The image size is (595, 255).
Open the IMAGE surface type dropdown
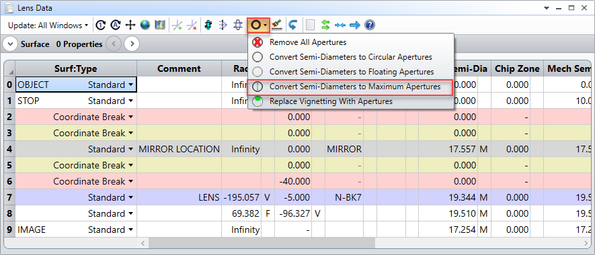click(131, 229)
